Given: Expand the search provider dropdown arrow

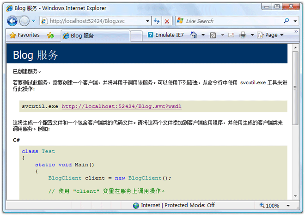Looking at the screenshot, I should [296, 21].
